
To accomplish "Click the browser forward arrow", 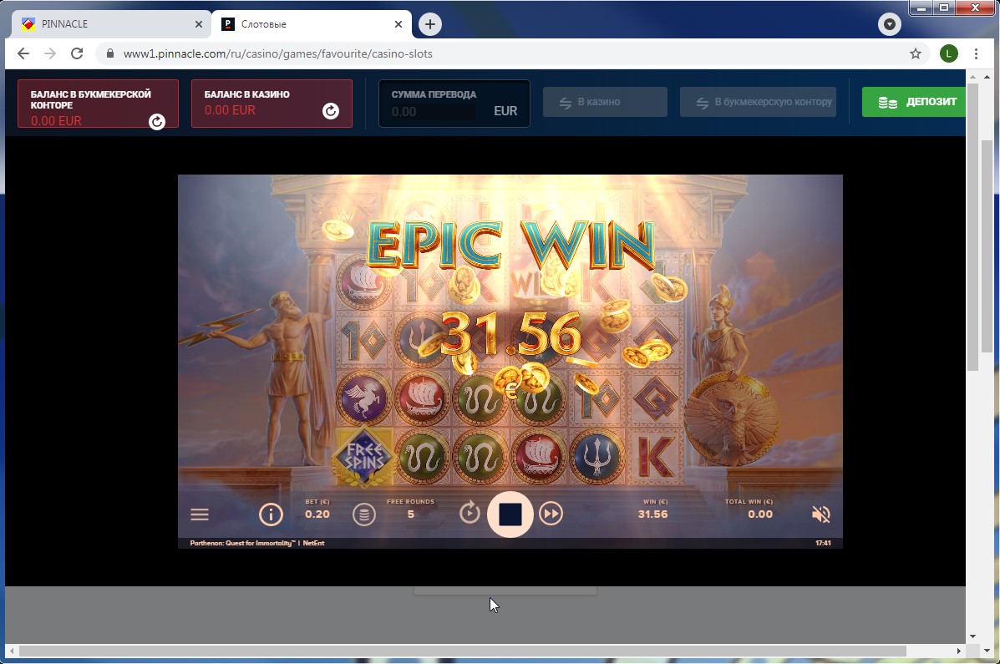I will point(50,53).
